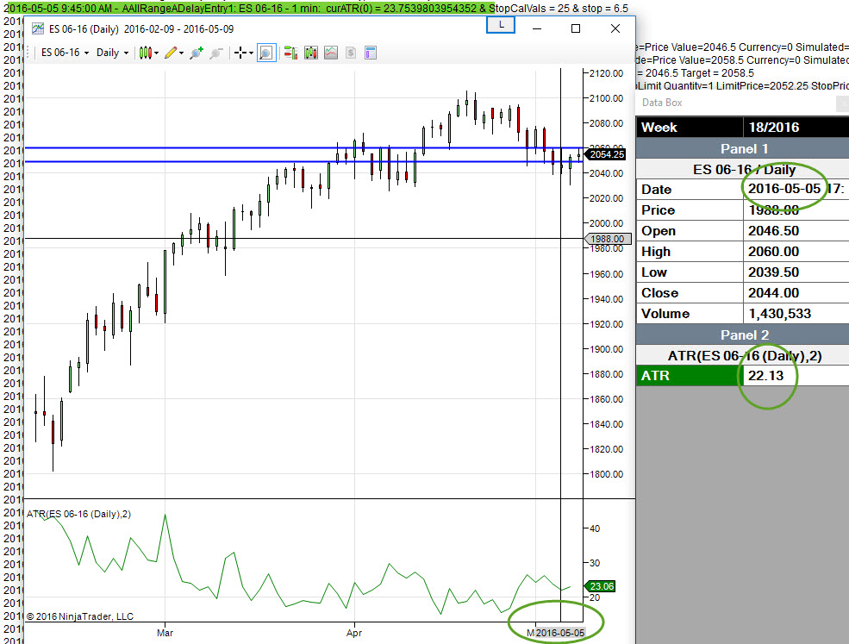The height and width of the screenshot is (644, 849).
Task: Click the Apr label on time axis
Action: [354, 633]
